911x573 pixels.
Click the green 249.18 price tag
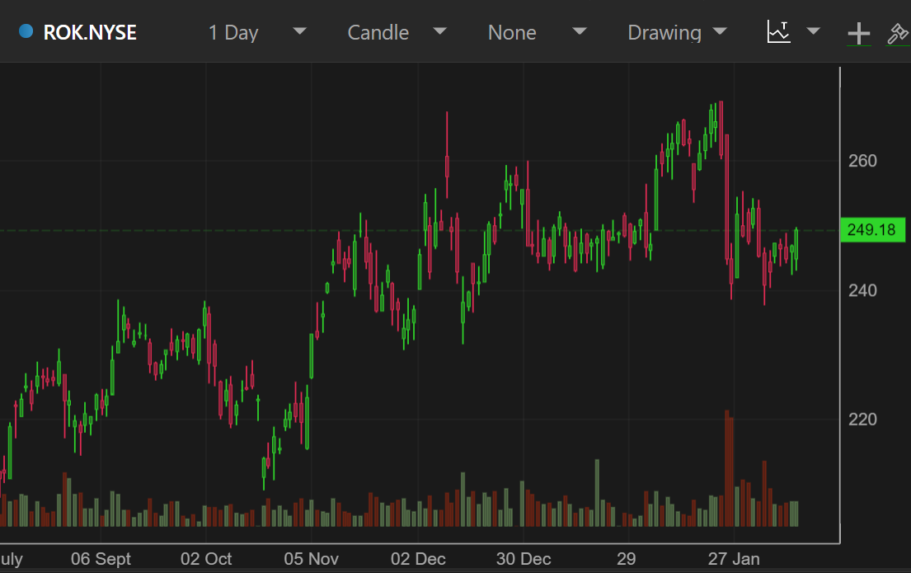click(x=871, y=230)
